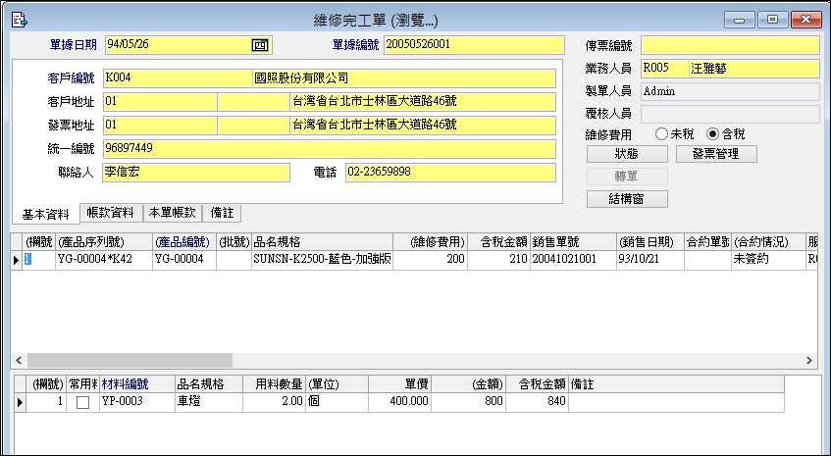Screen dimensions: 831x456
Task: Switch to the 備註 tab
Action: coord(222,213)
